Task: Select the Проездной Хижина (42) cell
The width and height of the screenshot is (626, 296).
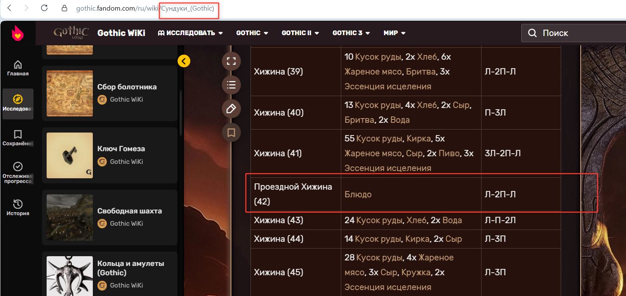Action: 296,194
